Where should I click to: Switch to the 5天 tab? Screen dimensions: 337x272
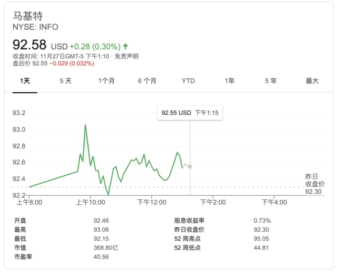click(65, 81)
